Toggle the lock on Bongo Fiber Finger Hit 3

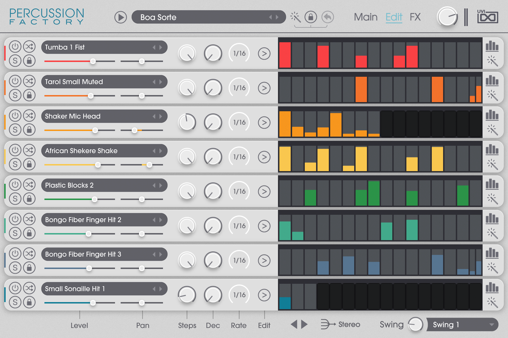[x=29, y=268]
